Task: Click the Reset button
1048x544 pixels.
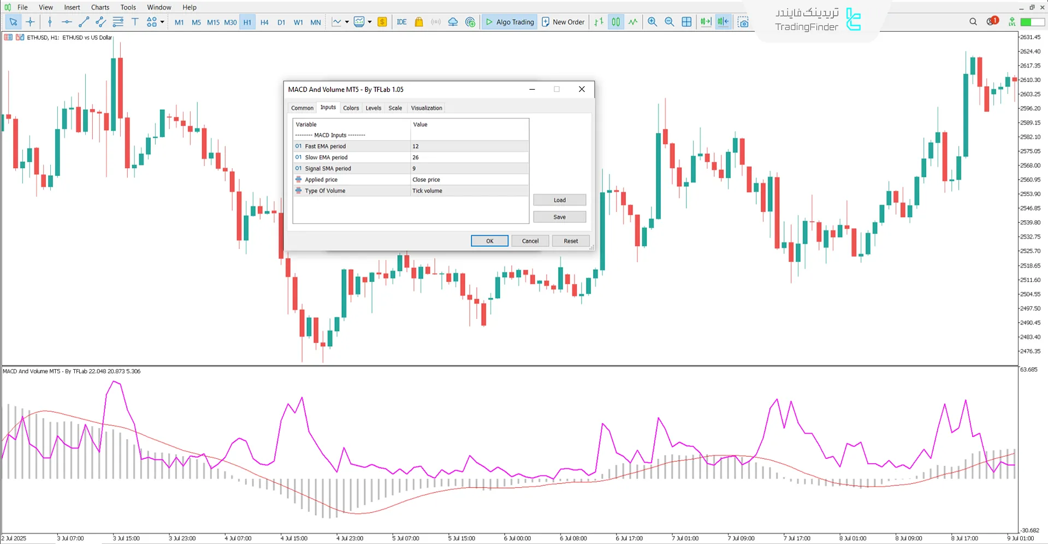Action: [x=570, y=241]
